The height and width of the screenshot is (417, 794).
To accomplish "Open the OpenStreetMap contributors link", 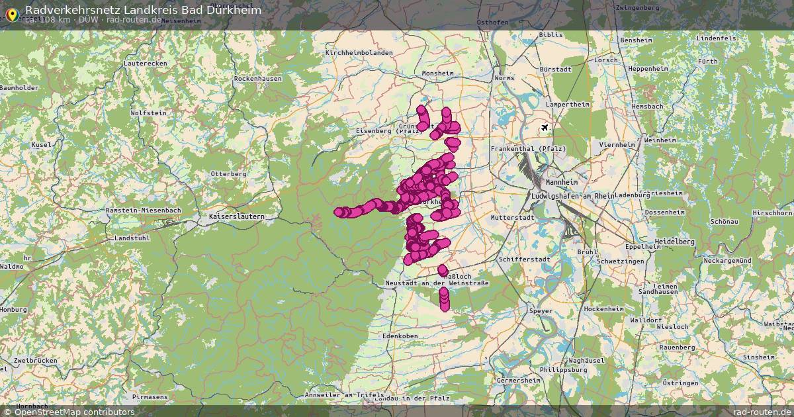I will click(x=73, y=411).
